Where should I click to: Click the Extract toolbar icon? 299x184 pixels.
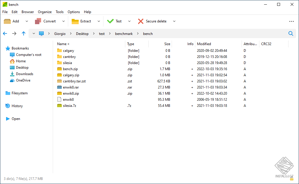click(x=75, y=21)
